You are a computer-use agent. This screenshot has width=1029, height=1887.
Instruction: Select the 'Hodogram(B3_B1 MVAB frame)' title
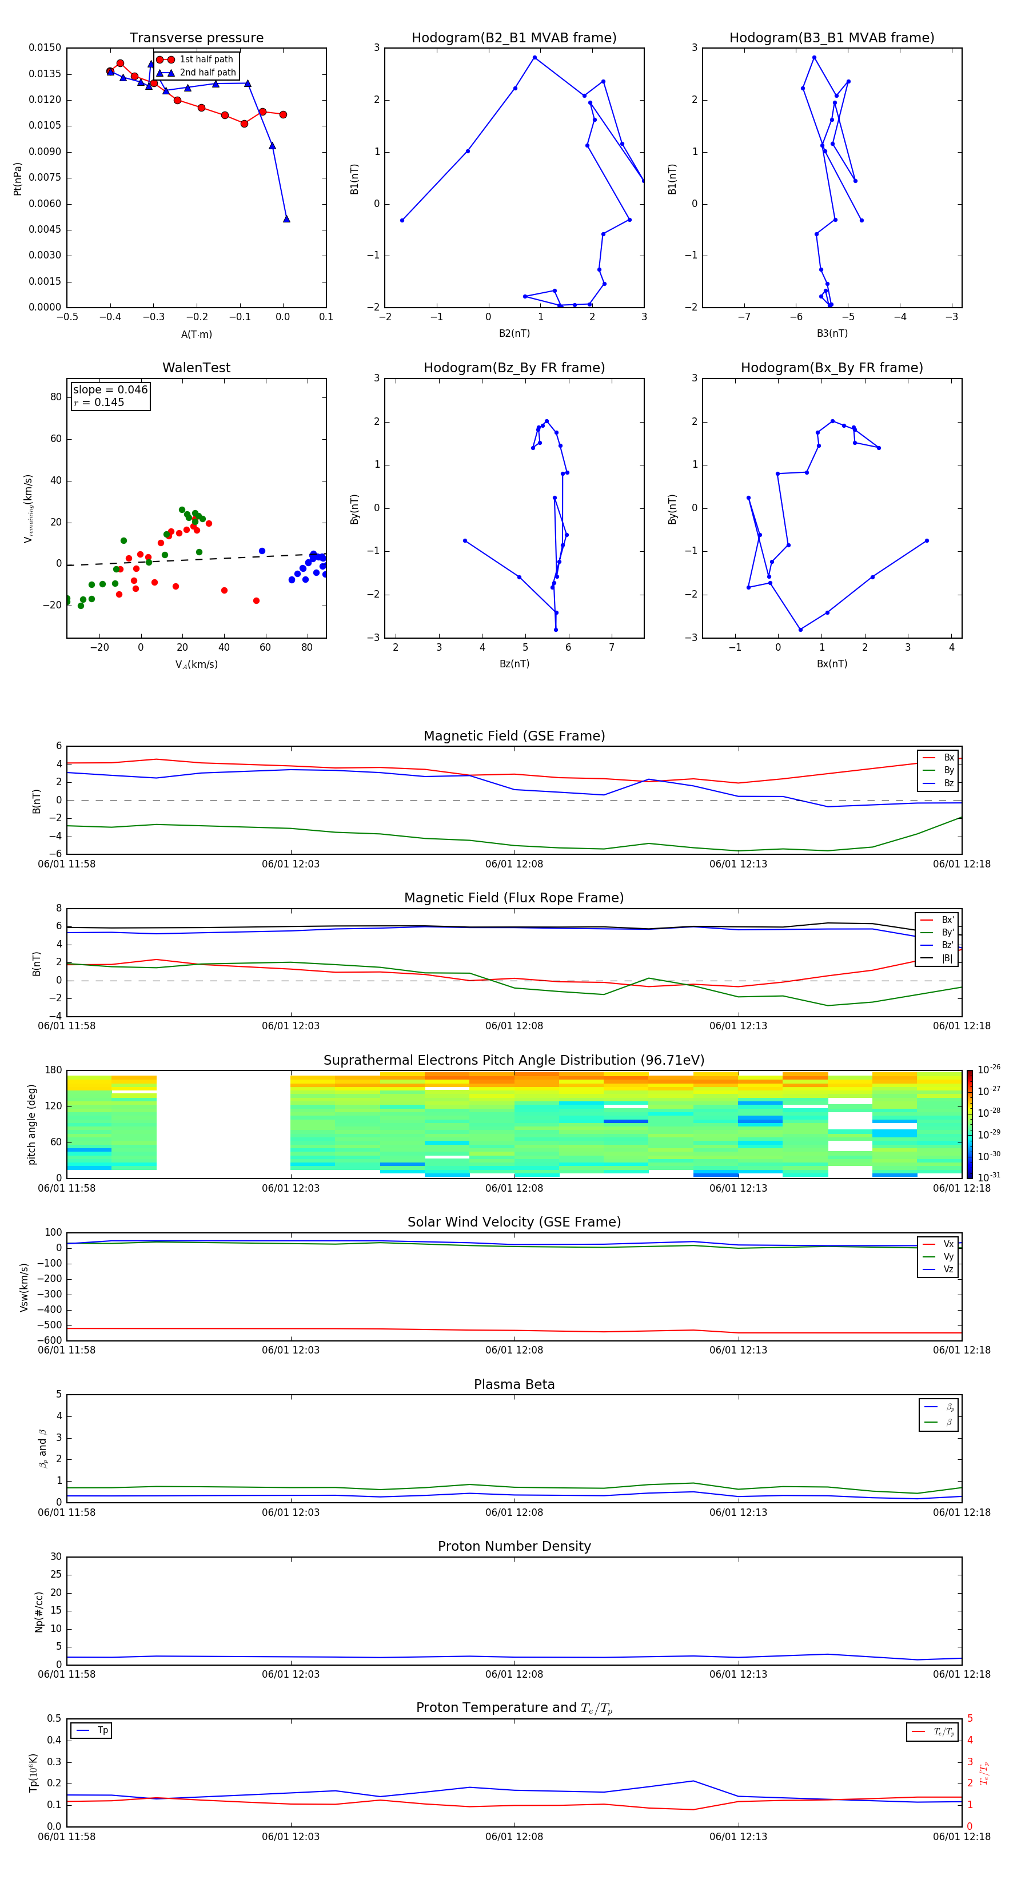coord(832,38)
